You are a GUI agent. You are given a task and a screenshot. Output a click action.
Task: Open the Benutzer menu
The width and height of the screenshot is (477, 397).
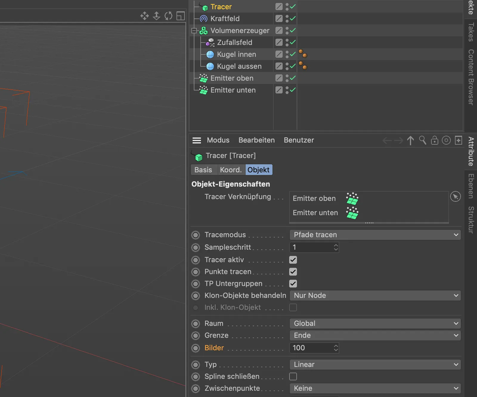299,140
